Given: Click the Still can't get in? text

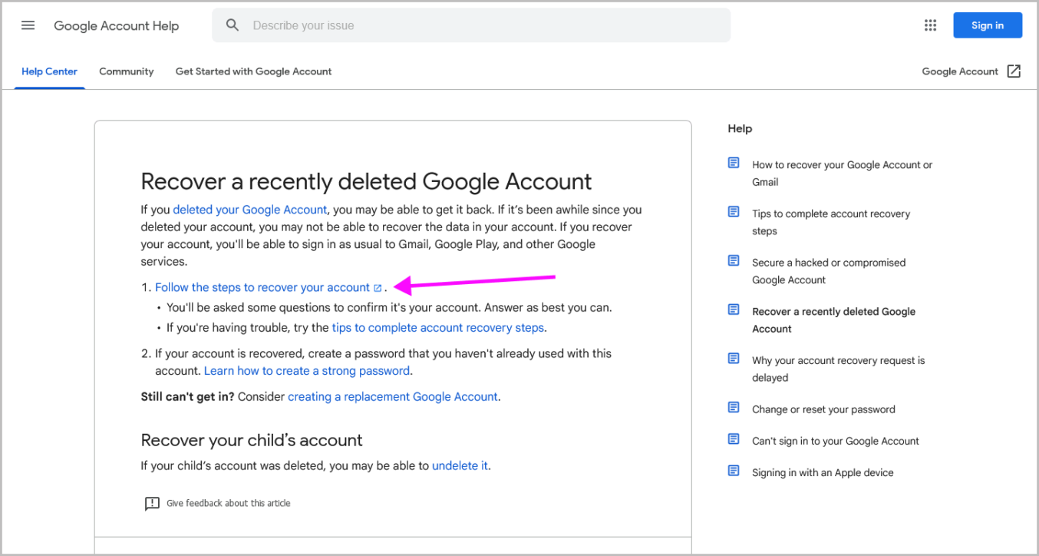Looking at the screenshot, I should click(x=188, y=397).
